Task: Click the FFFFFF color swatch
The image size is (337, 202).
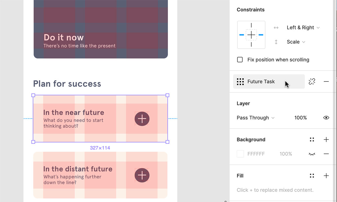Action: click(240, 154)
